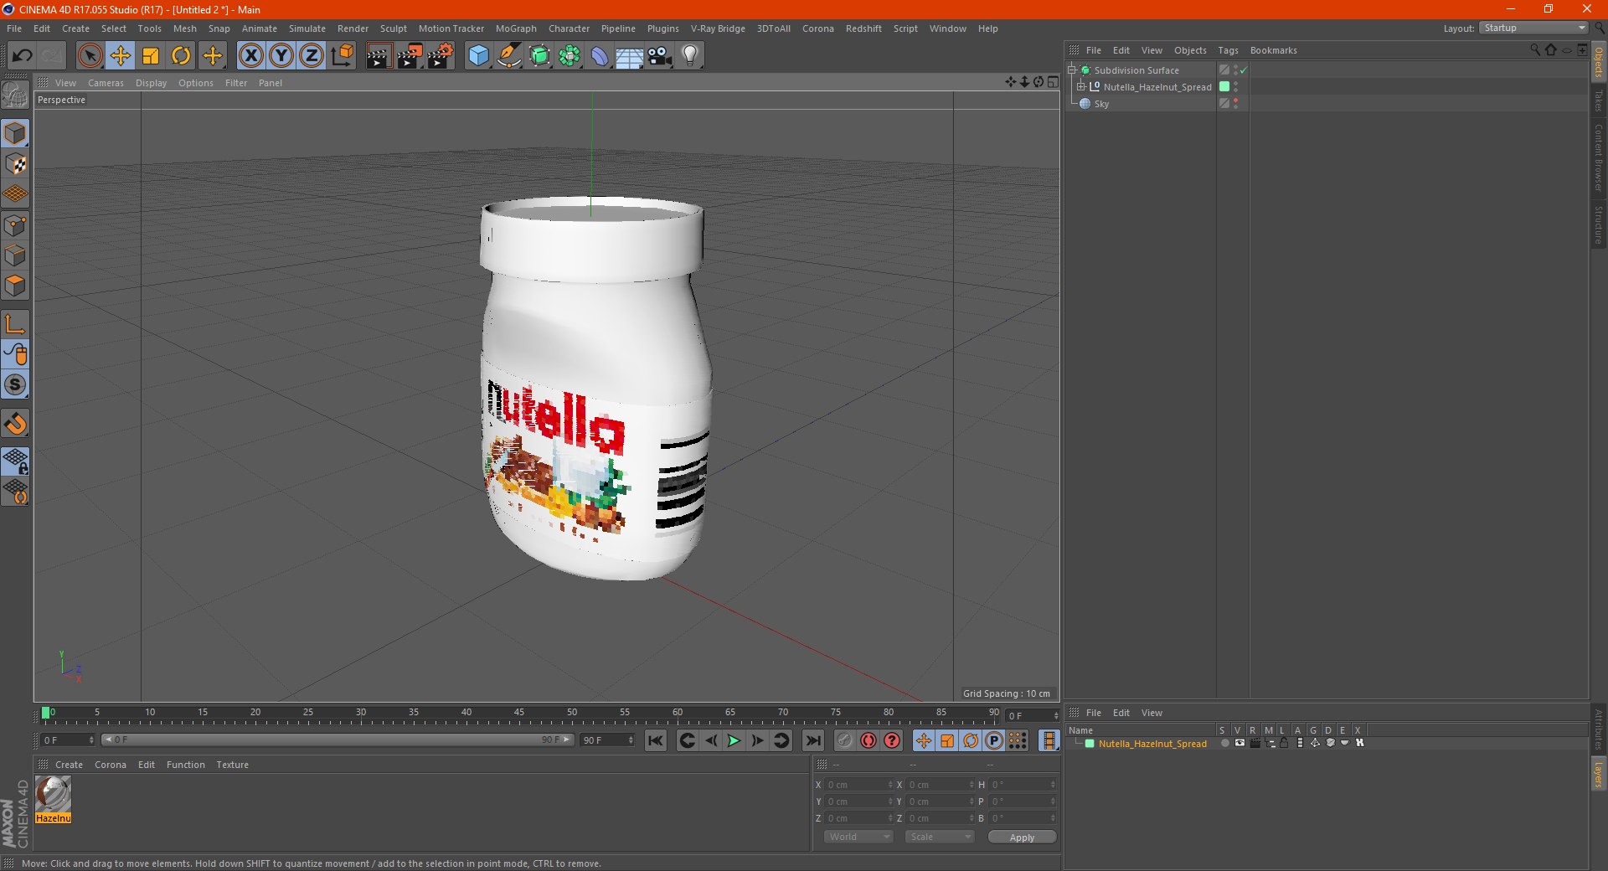Image resolution: width=1608 pixels, height=871 pixels.
Task: Go to end of animation
Action: (812, 740)
